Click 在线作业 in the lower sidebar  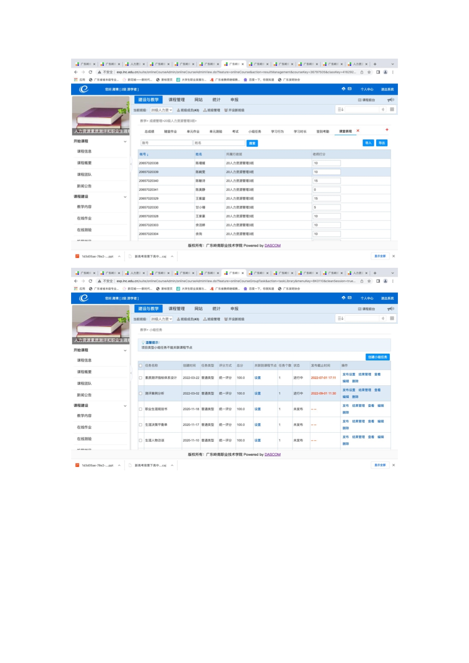tap(84, 427)
